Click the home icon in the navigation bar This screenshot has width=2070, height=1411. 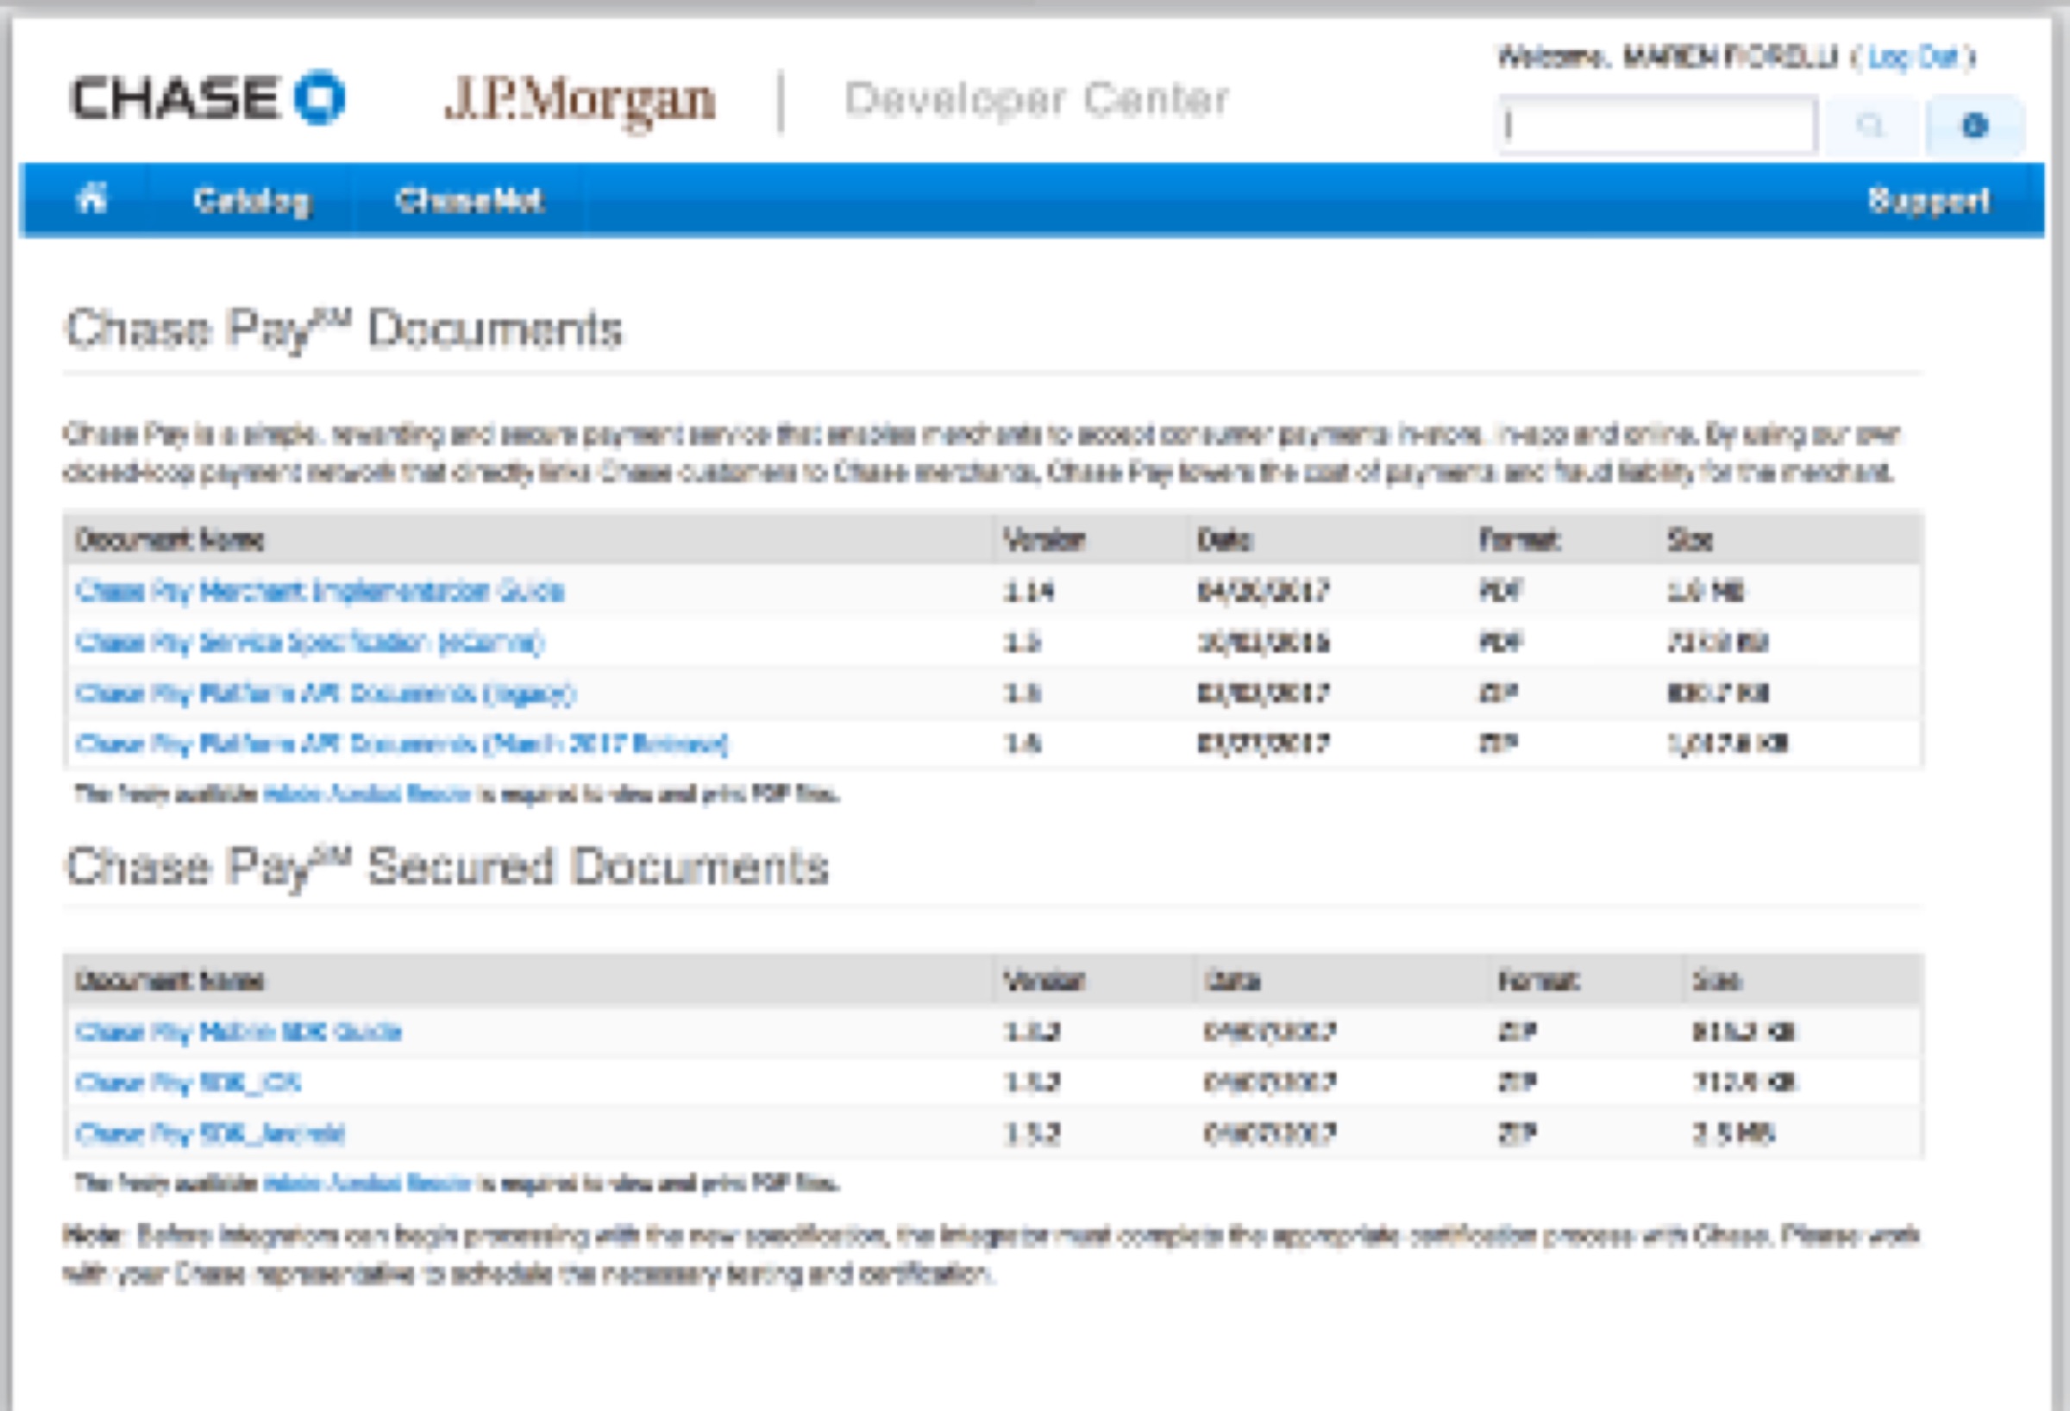click(91, 198)
